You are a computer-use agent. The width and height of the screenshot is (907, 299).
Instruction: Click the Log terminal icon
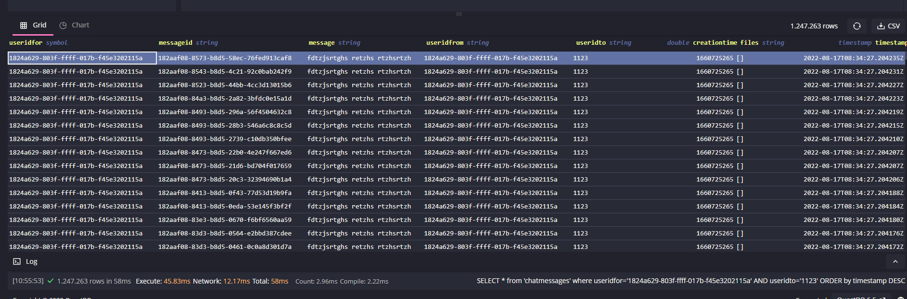point(17,261)
